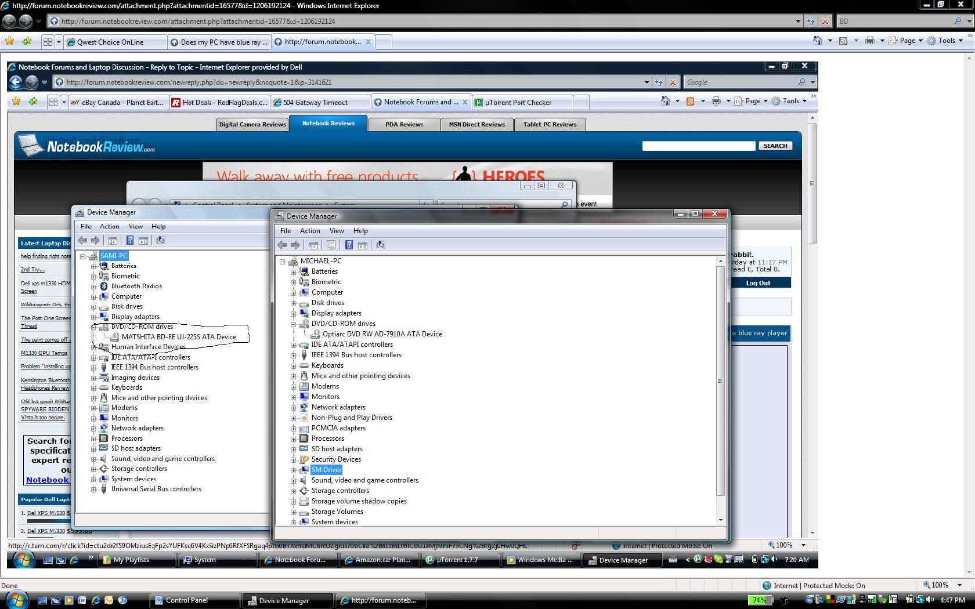The width and height of the screenshot is (975, 609).
Task: Expand SM Driver node in MICHAEL-PC Device Manager
Action: [x=293, y=470]
